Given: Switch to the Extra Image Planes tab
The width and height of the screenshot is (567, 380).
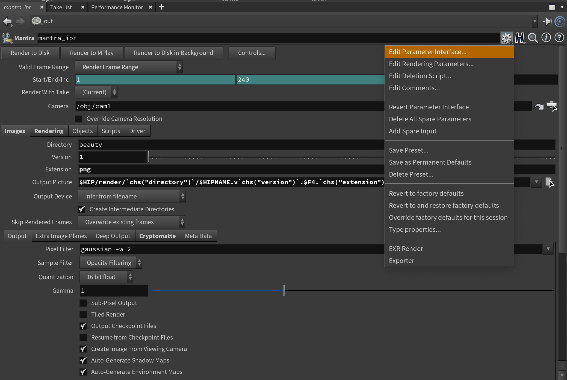Looking at the screenshot, I should click(x=61, y=236).
